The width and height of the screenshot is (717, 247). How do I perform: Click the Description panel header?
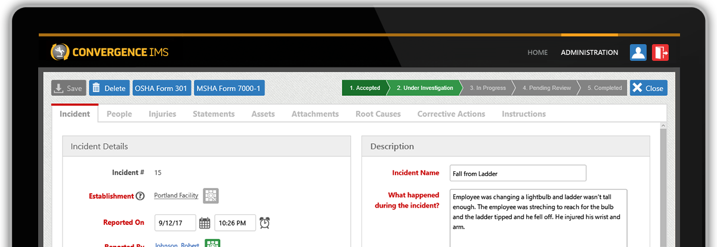(x=505, y=146)
